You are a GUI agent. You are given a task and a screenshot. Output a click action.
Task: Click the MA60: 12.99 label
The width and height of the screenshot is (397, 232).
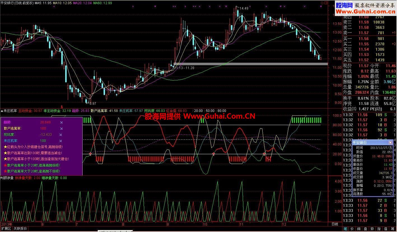pyautogui.click(x=103, y=3)
